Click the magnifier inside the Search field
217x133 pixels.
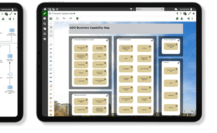162,9
